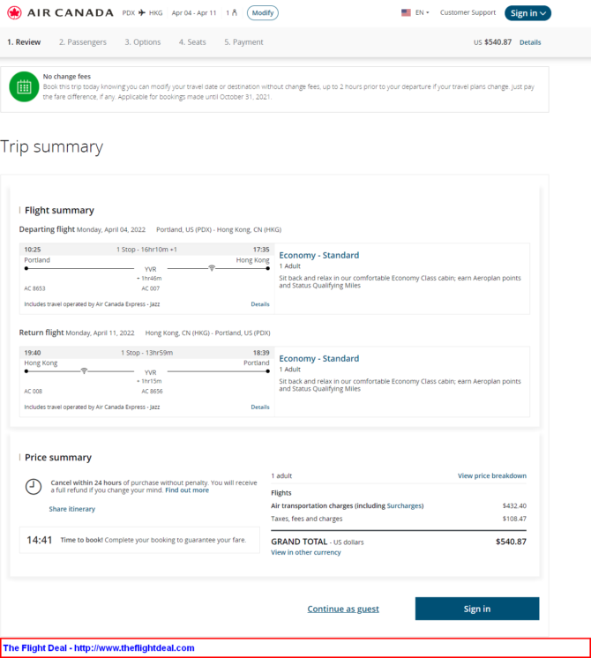The height and width of the screenshot is (658, 591).
Task: Click flight number AC 007
Action: coord(151,288)
